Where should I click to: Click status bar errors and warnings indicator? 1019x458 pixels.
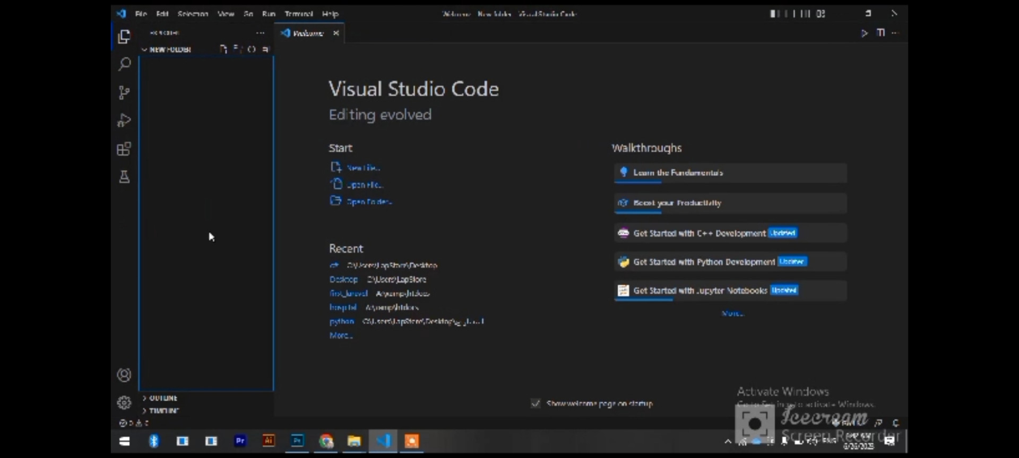[x=134, y=423]
